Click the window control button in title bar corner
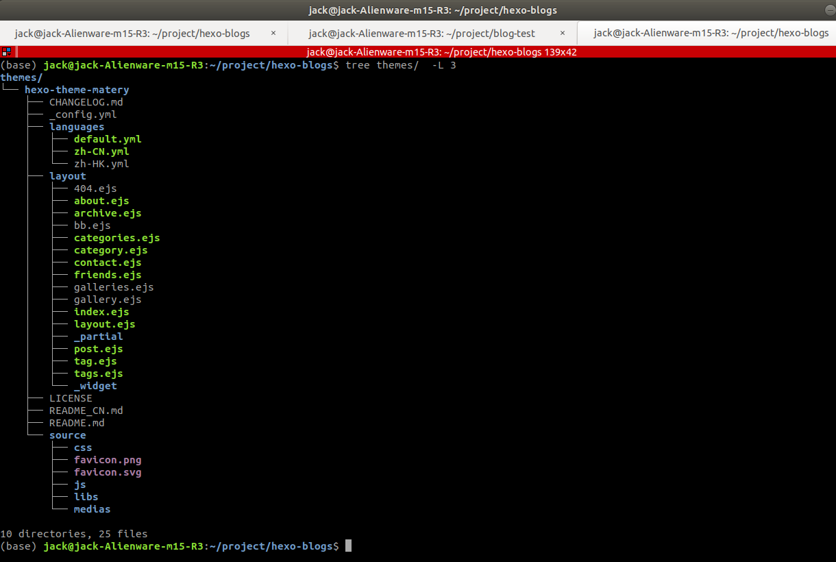 coord(831,10)
